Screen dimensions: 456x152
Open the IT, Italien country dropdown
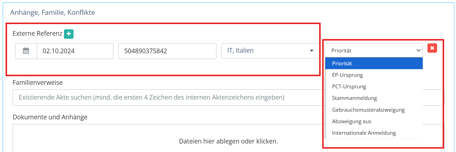[x=270, y=51]
